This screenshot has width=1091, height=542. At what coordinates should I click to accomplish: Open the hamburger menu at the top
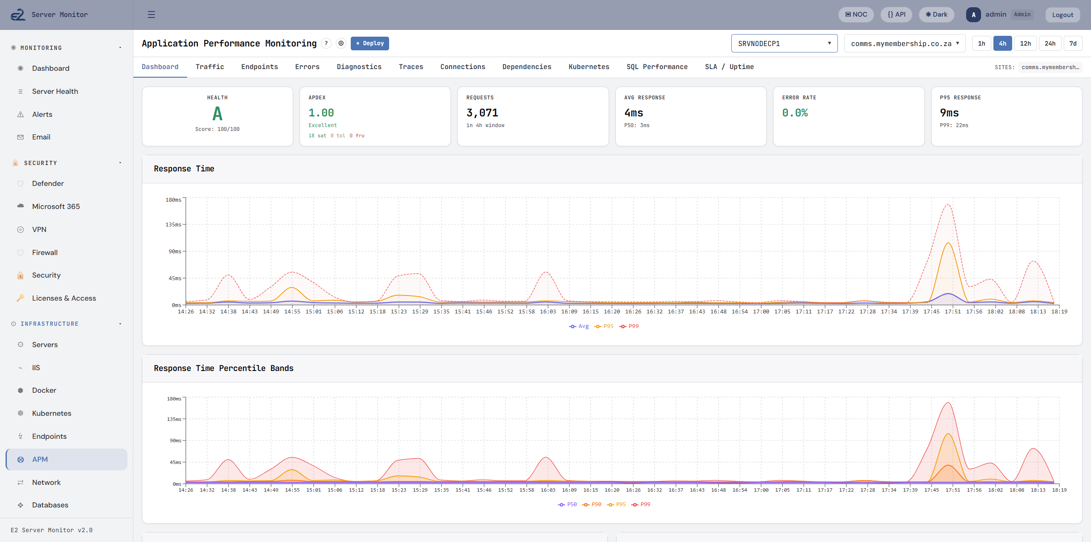click(x=151, y=14)
